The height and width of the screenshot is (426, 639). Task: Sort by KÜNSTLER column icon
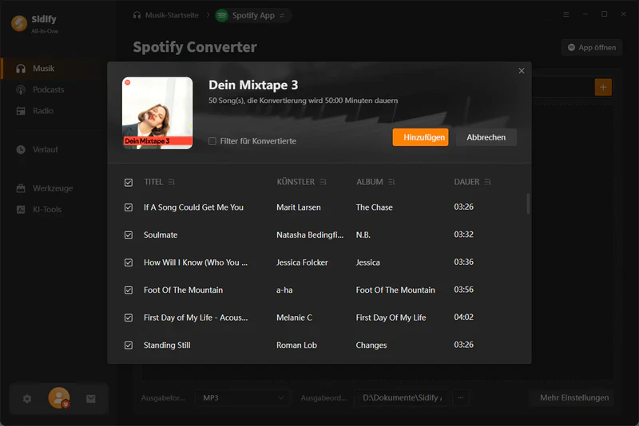(x=323, y=182)
